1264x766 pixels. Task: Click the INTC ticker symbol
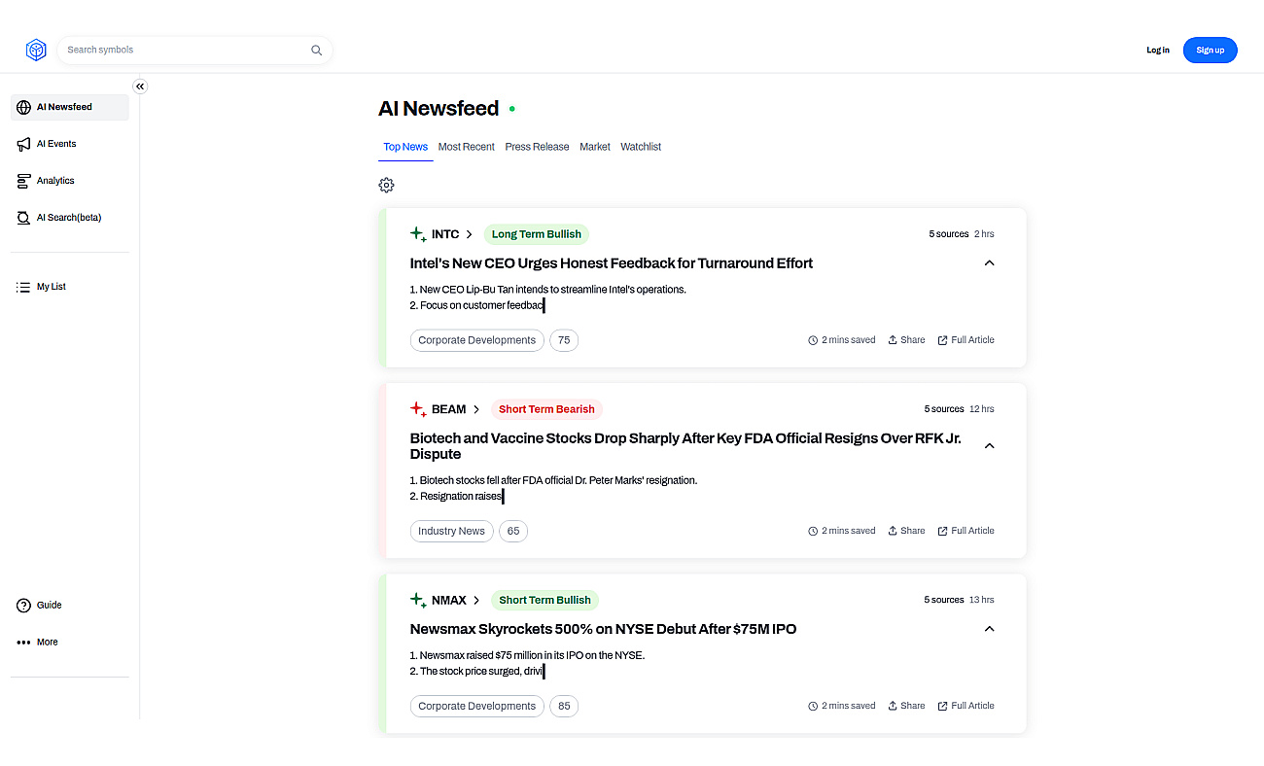click(x=445, y=234)
